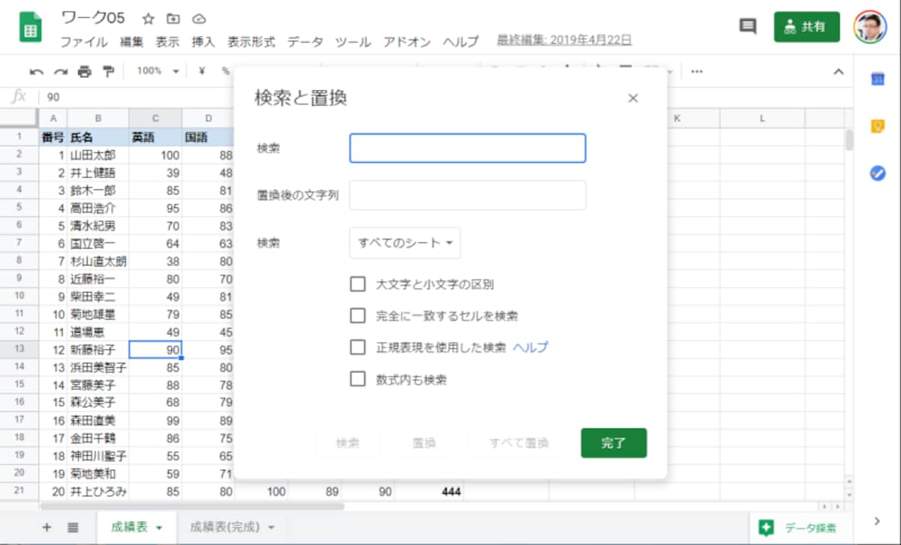Screen dimensions: 901x545
Task: Focus the 検索 text input field
Action: pyautogui.click(x=468, y=149)
